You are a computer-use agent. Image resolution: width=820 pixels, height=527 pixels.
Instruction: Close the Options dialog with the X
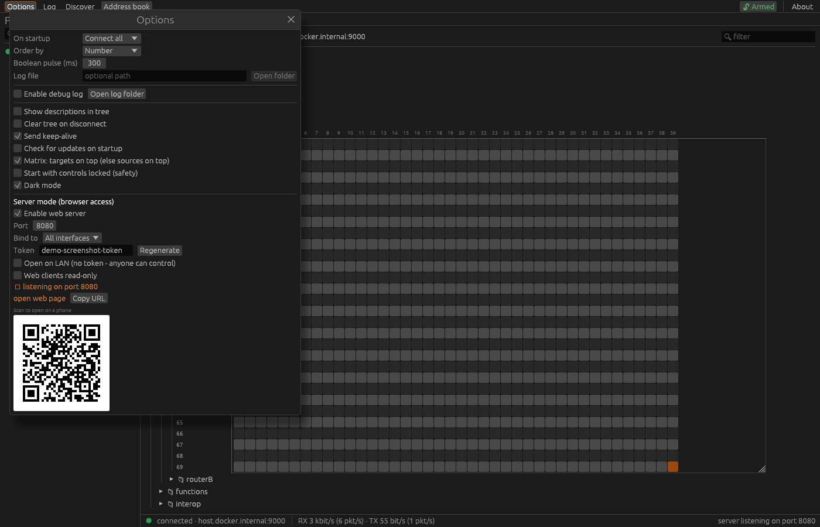291,19
